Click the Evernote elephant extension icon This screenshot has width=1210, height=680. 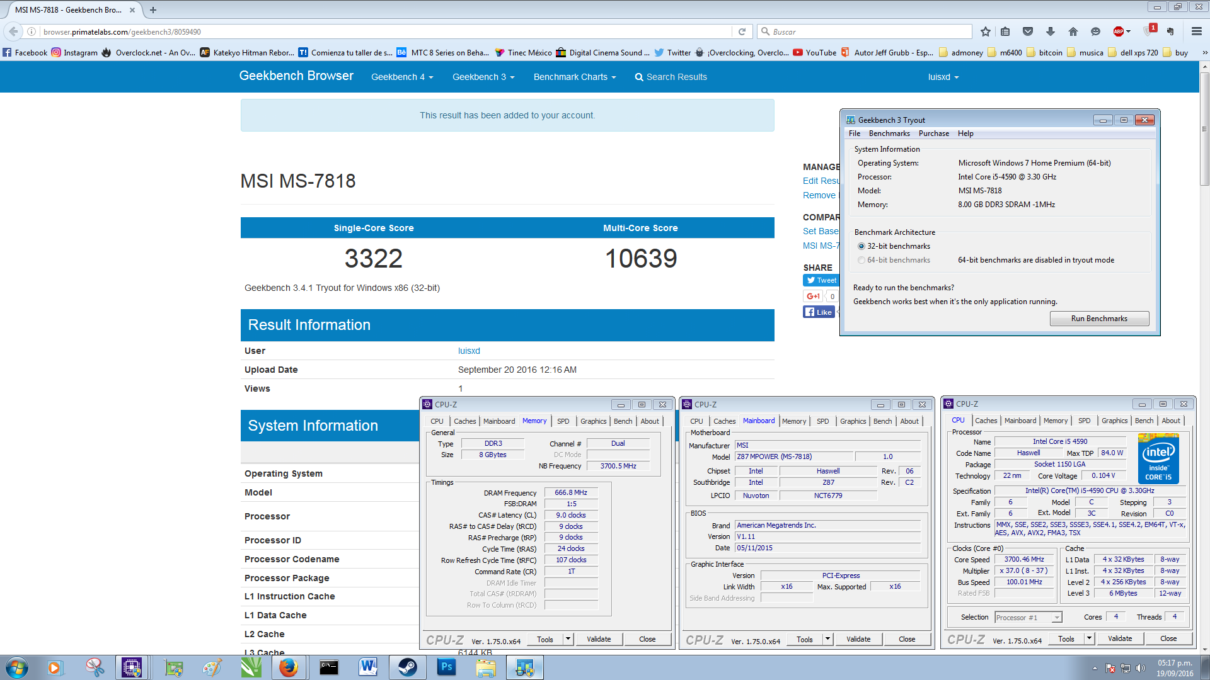[1171, 31]
